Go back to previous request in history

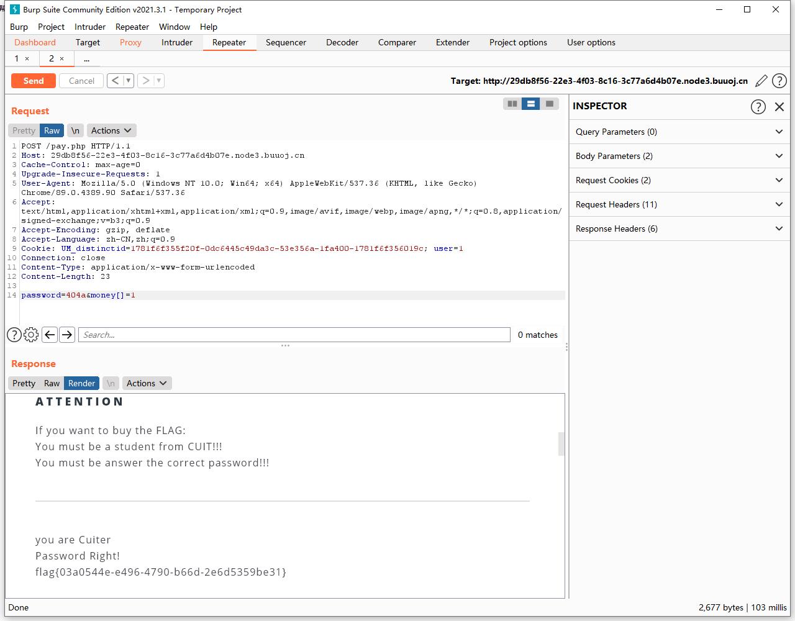pyautogui.click(x=115, y=80)
